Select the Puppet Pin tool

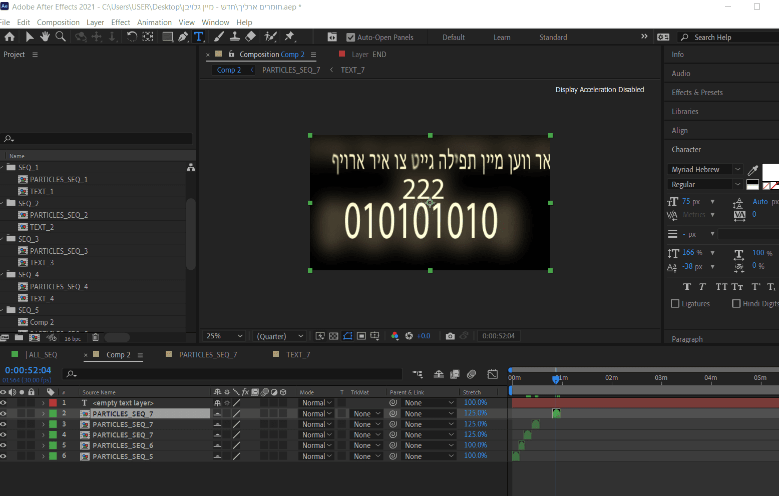pos(289,37)
